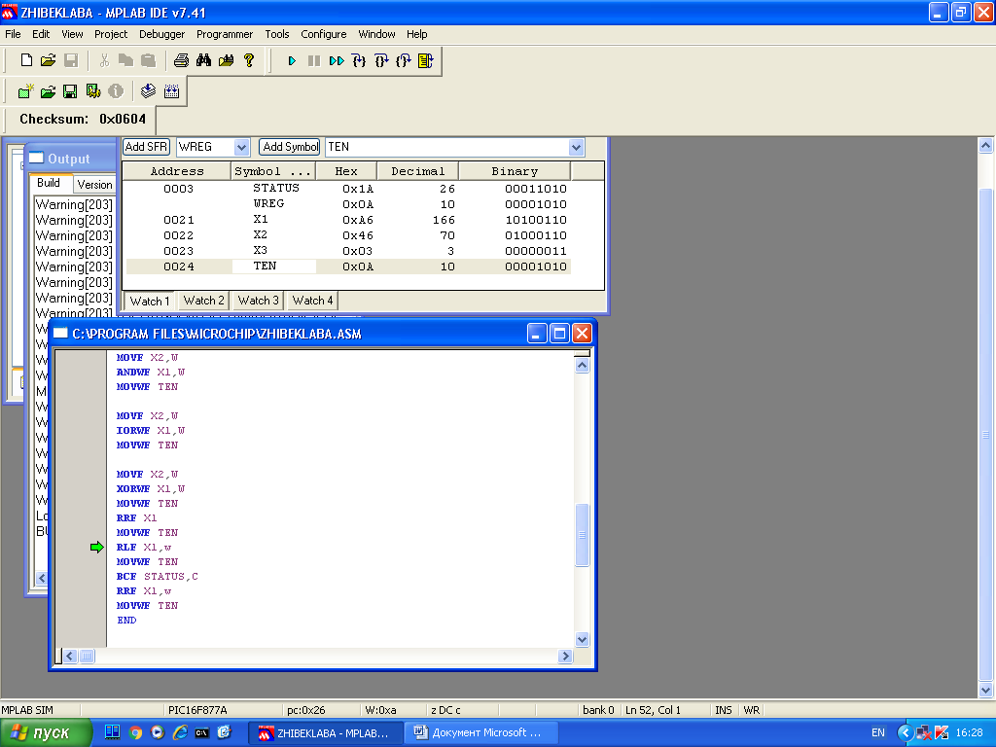This screenshot has width=996, height=747.
Task: Click the Animate double-arrow icon
Action: [x=336, y=61]
